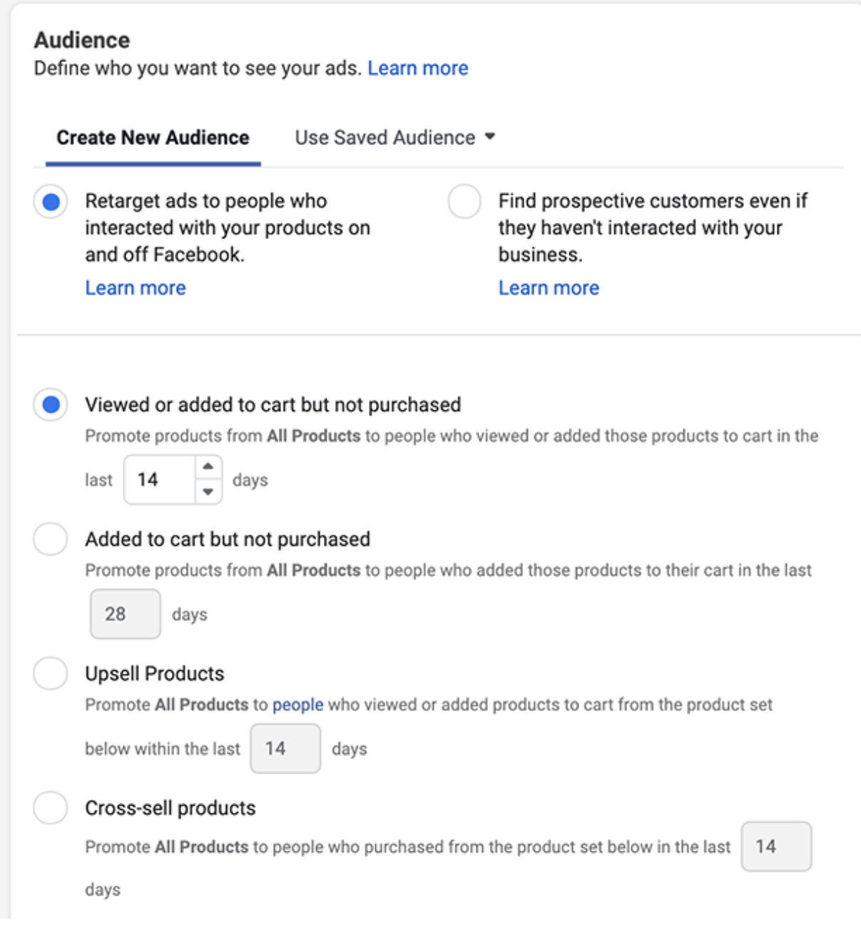The width and height of the screenshot is (861, 937).
Task: Select Find prospective customers radio option
Action: (464, 202)
